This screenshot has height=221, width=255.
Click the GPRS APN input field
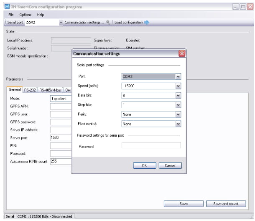tap(61, 106)
